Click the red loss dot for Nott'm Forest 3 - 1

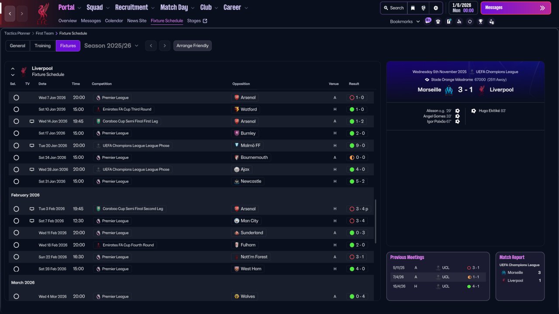click(352, 257)
